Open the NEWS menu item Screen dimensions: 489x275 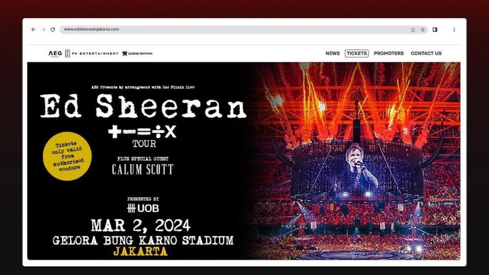point(333,53)
